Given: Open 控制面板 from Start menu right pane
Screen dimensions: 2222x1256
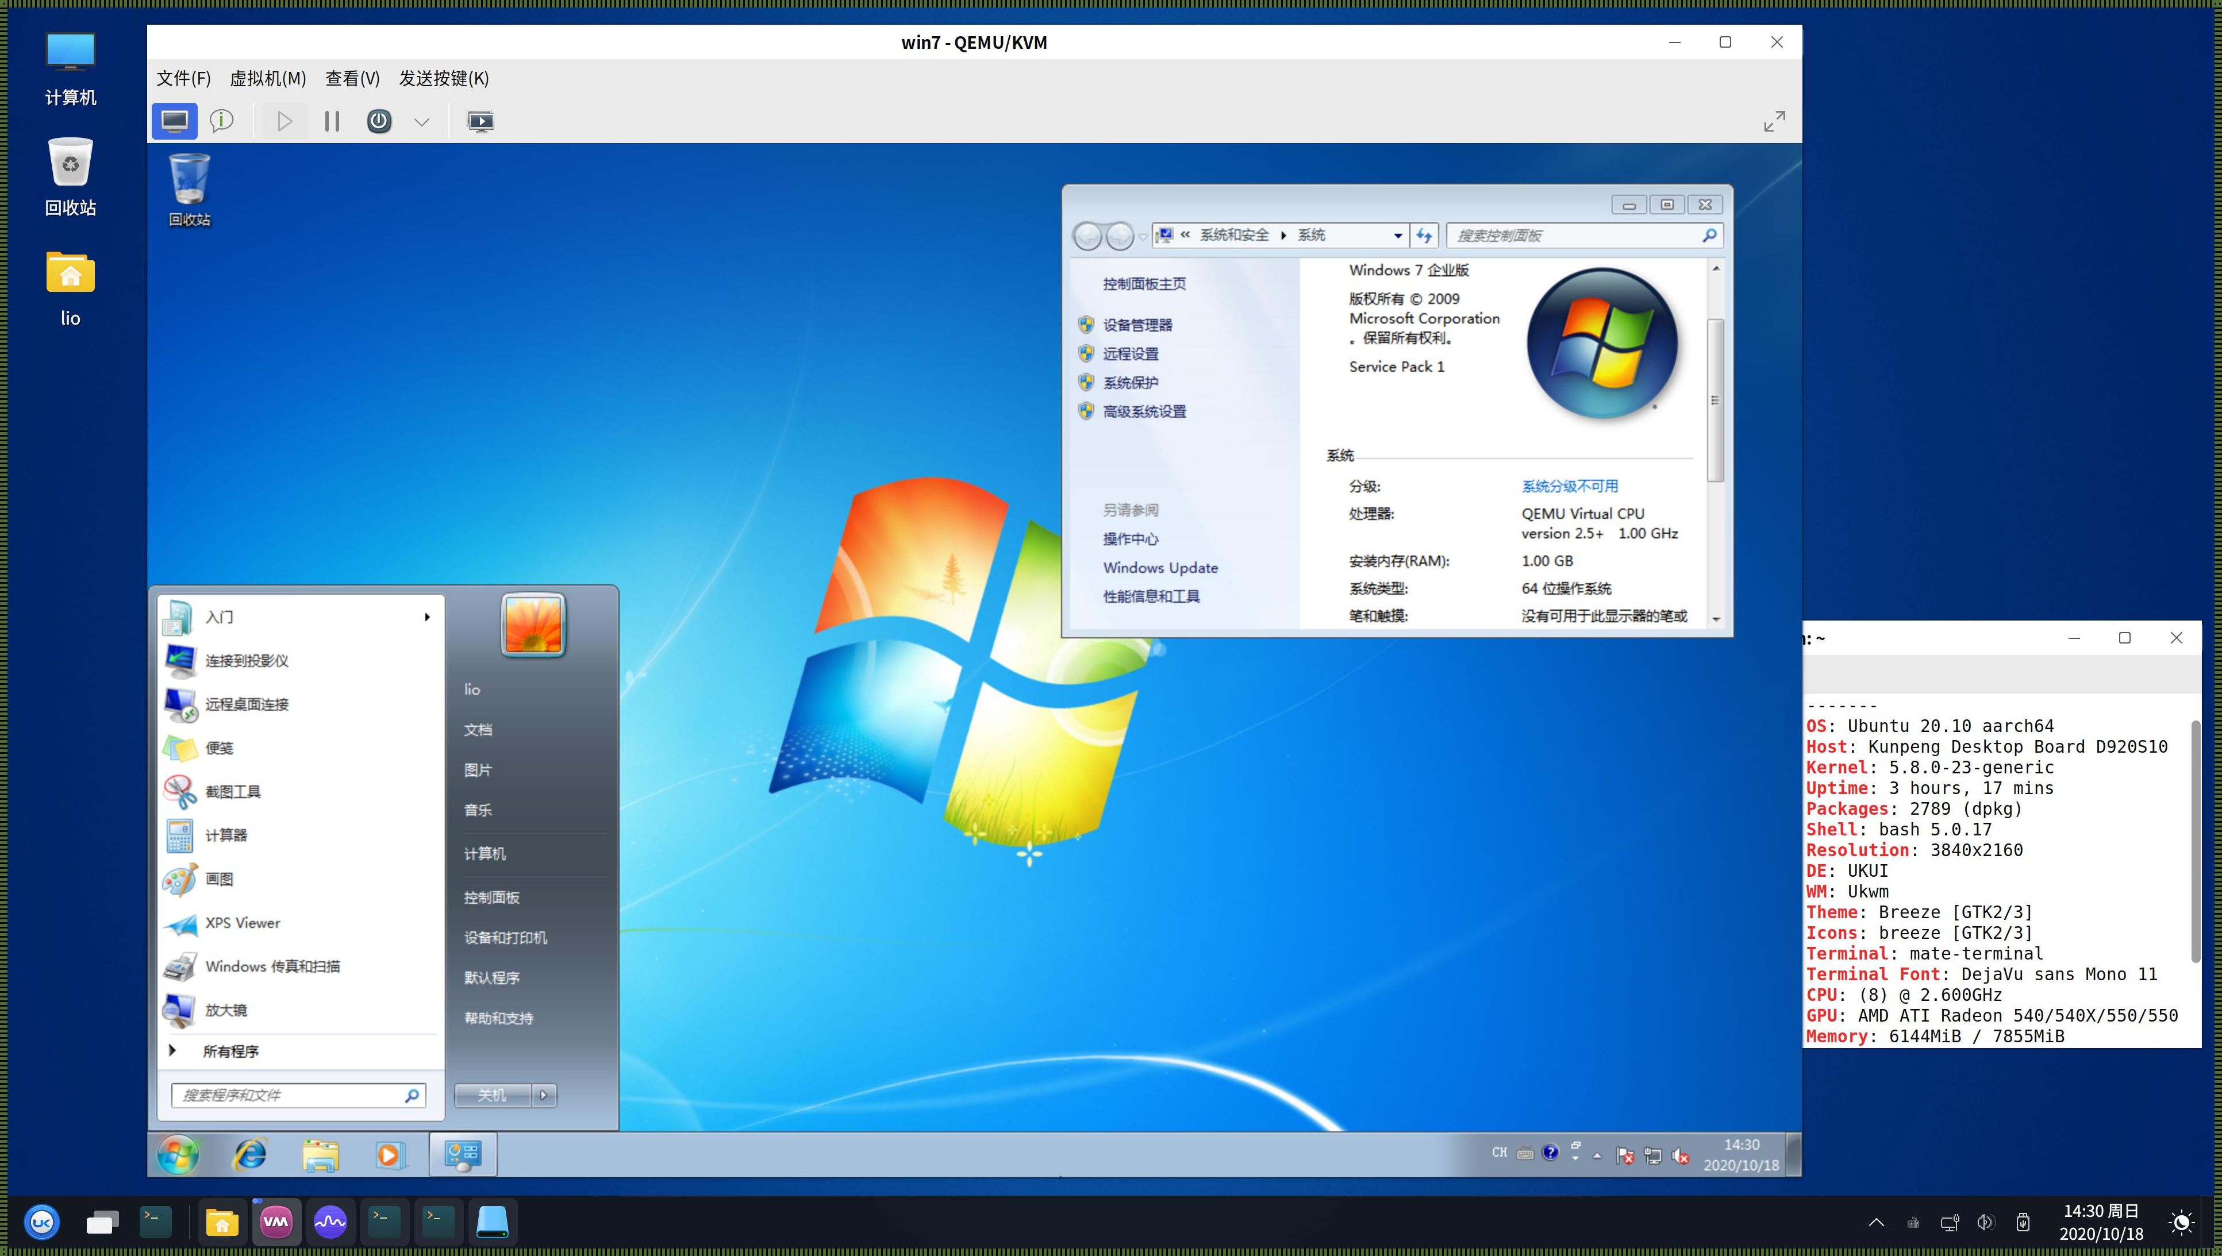Looking at the screenshot, I should click(492, 897).
